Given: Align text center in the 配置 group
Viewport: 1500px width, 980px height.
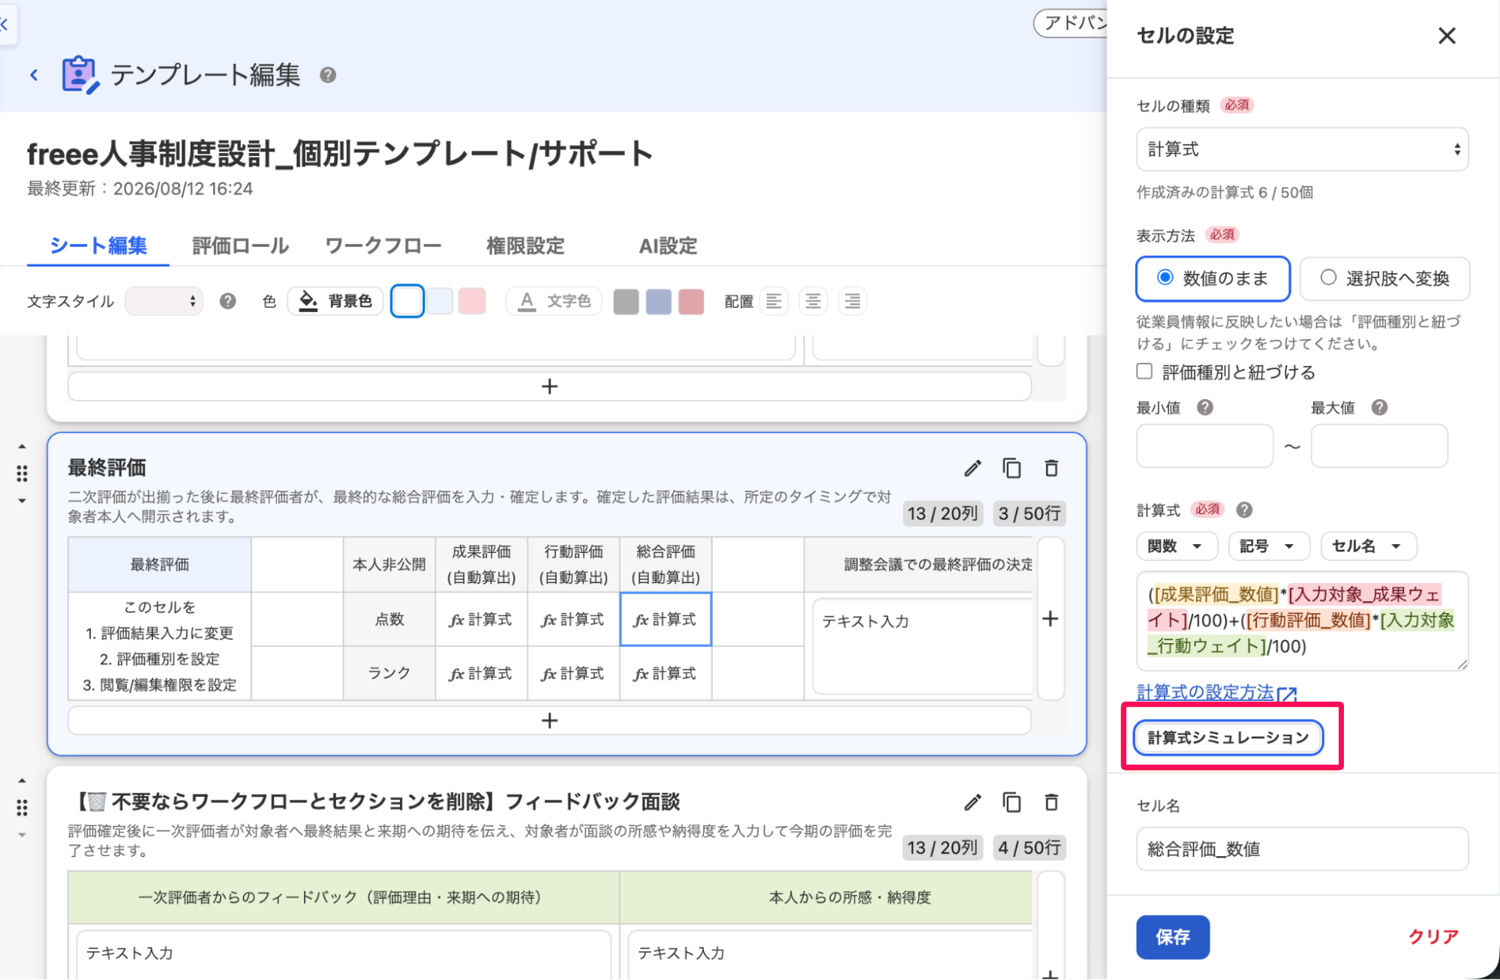Looking at the screenshot, I should coord(813,301).
